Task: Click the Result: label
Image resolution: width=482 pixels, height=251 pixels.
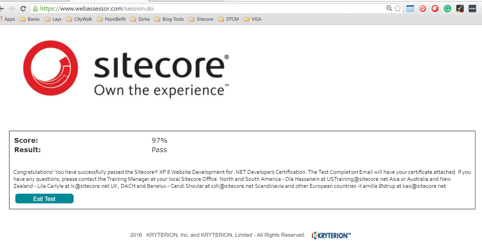Action: (x=27, y=150)
